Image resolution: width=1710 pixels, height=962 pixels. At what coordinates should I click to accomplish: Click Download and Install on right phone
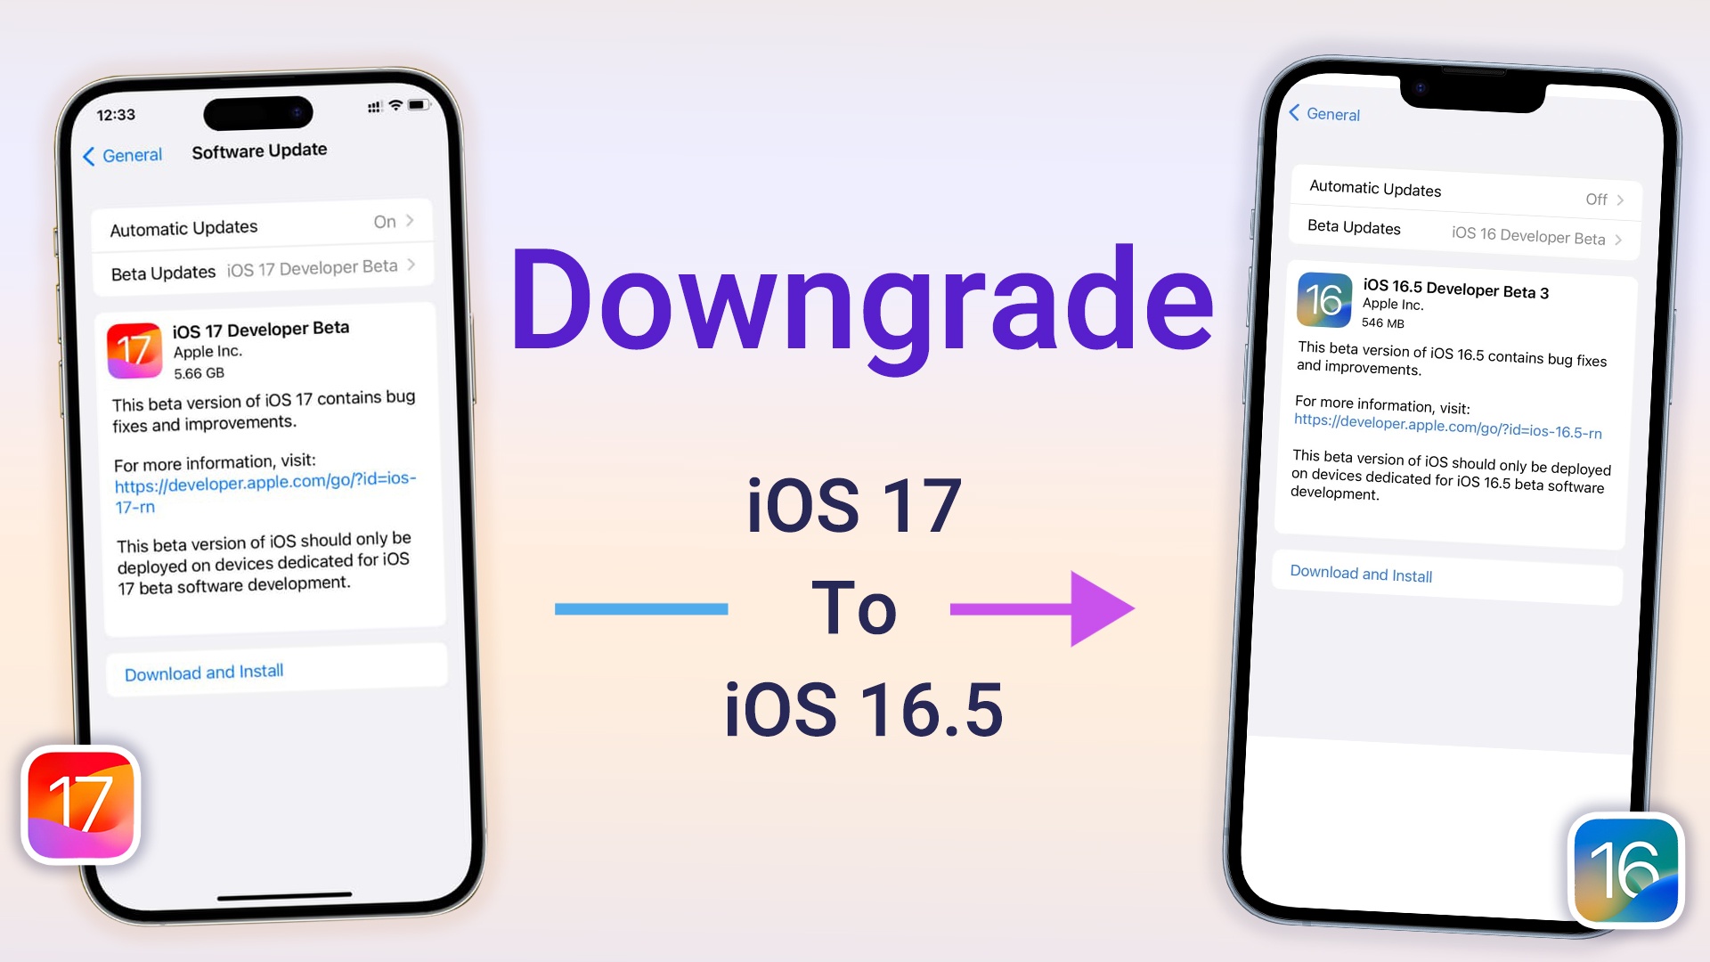pyautogui.click(x=1361, y=575)
